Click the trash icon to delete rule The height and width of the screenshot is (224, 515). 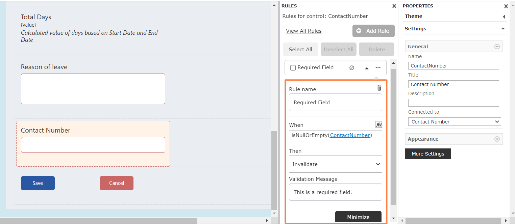(379, 88)
